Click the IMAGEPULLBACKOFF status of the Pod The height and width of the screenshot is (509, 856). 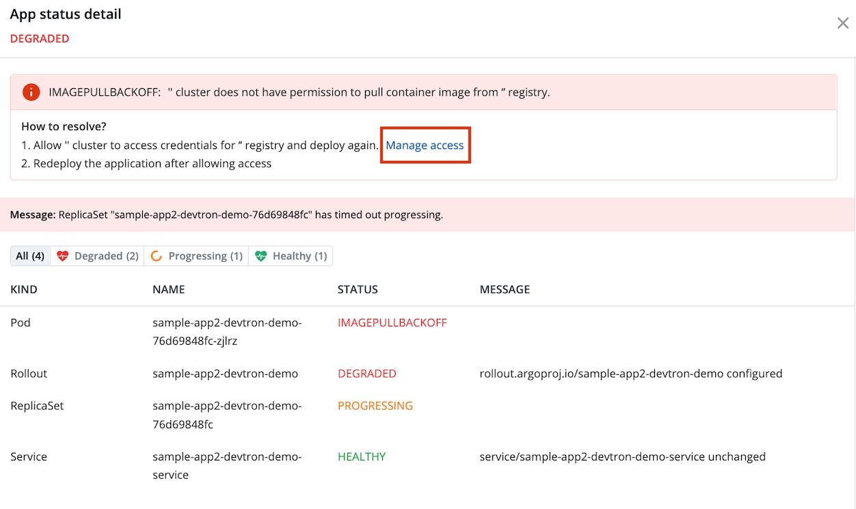tap(392, 322)
